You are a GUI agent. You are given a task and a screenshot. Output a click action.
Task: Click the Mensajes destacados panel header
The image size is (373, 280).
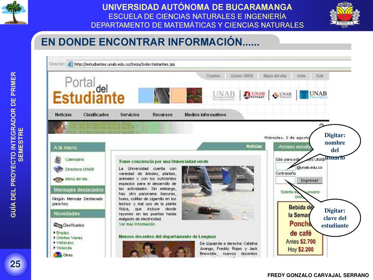coord(78,190)
